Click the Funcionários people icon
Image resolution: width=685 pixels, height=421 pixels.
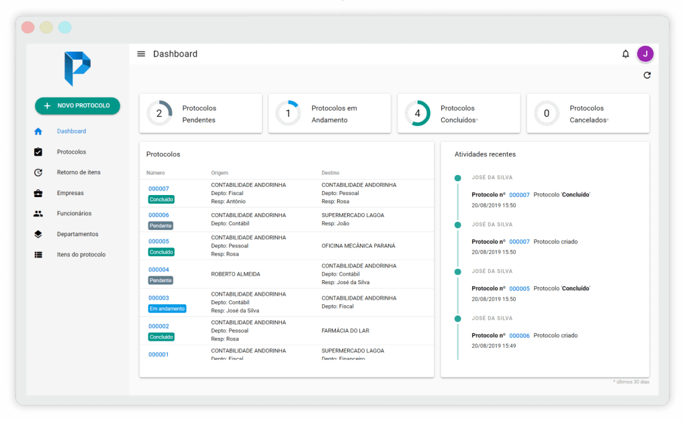pyautogui.click(x=38, y=214)
